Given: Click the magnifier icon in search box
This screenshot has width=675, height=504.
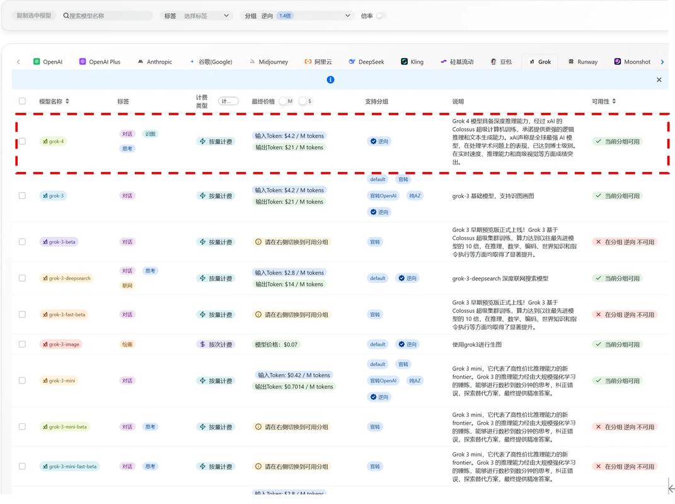Looking at the screenshot, I should (66, 16).
